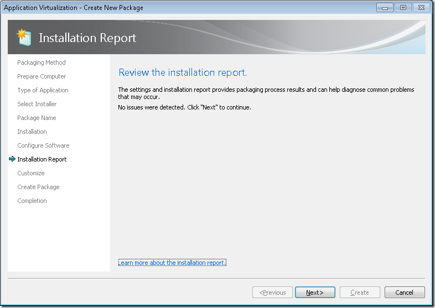Click the 'Review the installation report.' heading
The image size is (435, 308).
click(x=183, y=72)
